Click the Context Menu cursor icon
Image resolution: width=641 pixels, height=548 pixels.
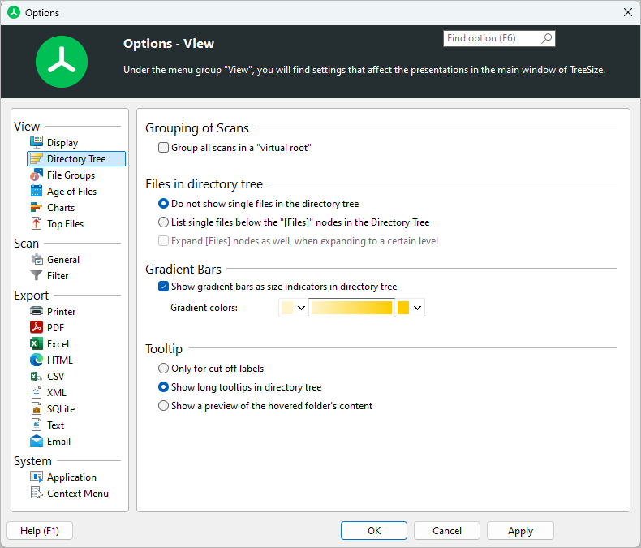37,494
